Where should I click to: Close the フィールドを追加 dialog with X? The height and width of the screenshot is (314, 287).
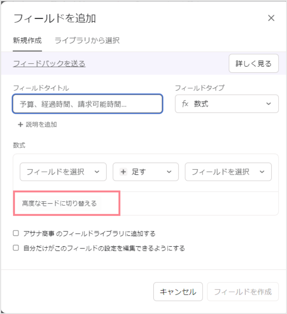click(271, 18)
